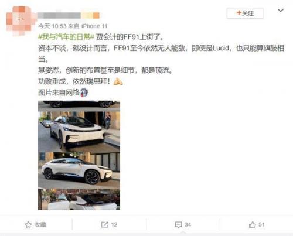Open comments via speech bubble icon
This screenshot has width=293, height=236.
(178, 225)
